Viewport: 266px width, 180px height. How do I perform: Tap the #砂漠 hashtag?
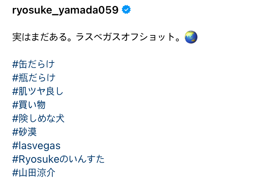coord(24,132)
